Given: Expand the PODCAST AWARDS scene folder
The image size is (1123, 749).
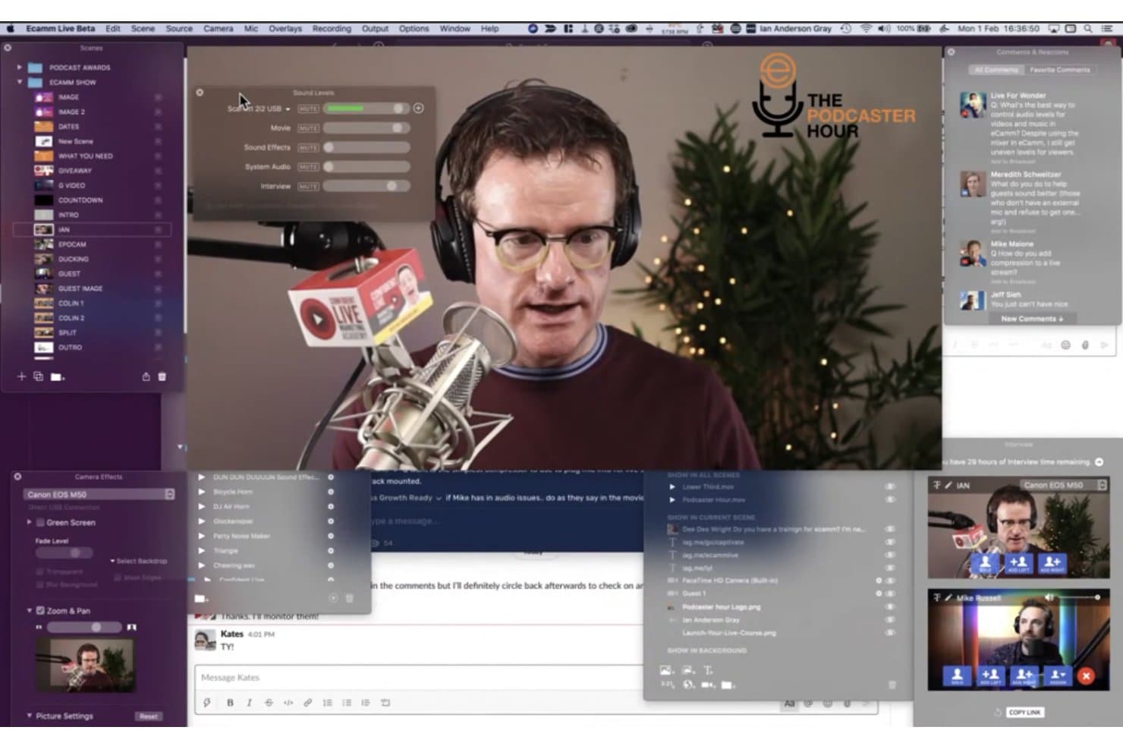Looking at the screenshot, I should click(x=20, y=68).
